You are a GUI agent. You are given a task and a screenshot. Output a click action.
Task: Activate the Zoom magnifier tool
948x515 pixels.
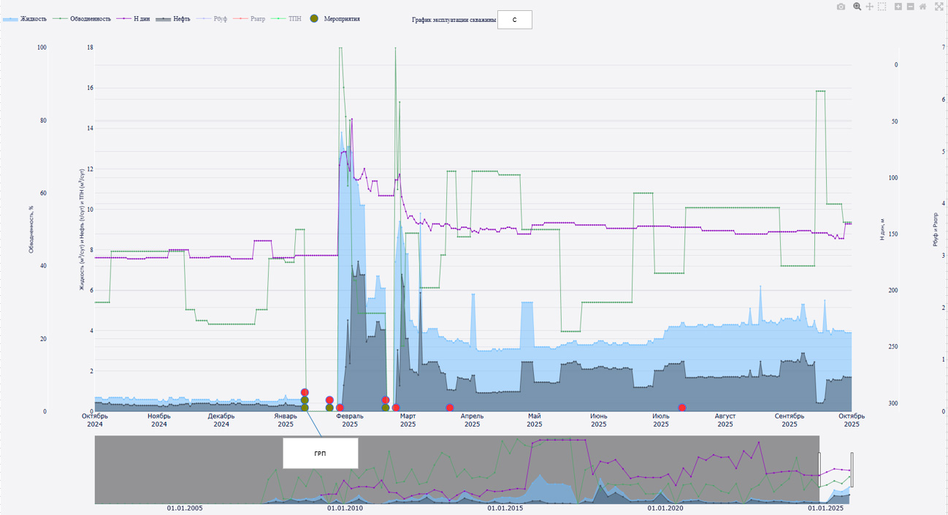point(857,7)
